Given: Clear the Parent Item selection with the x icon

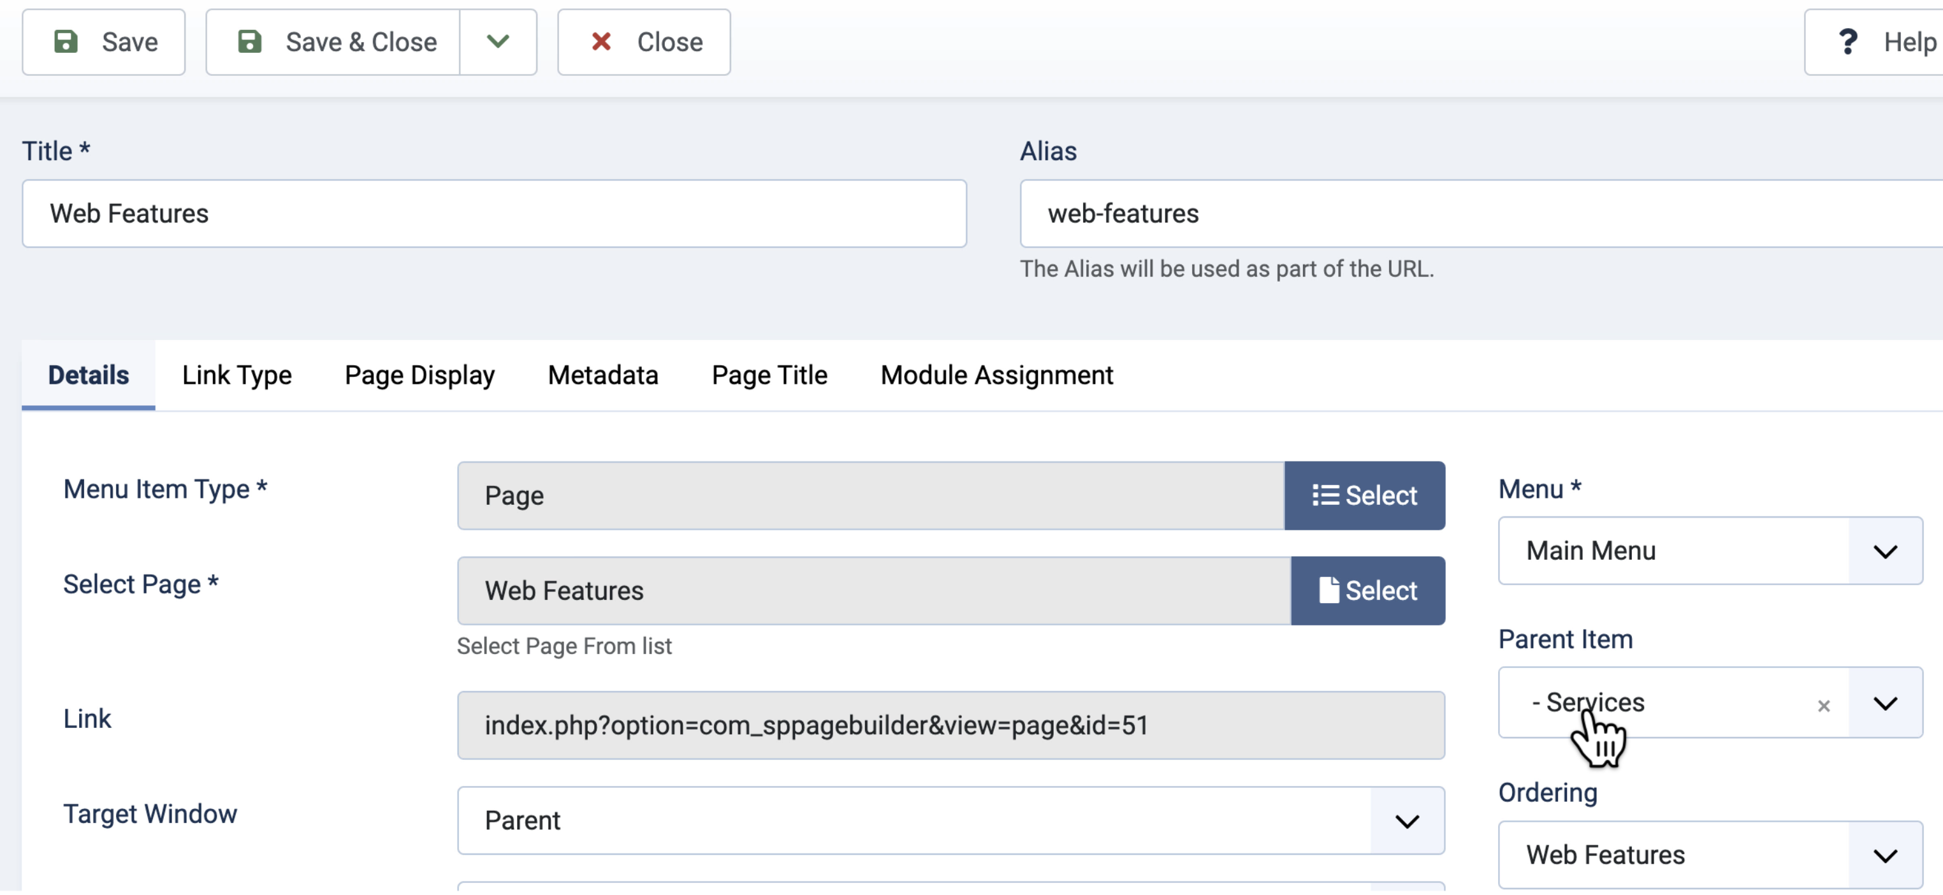Looking at the screenshot, I should click(1824, 706).
